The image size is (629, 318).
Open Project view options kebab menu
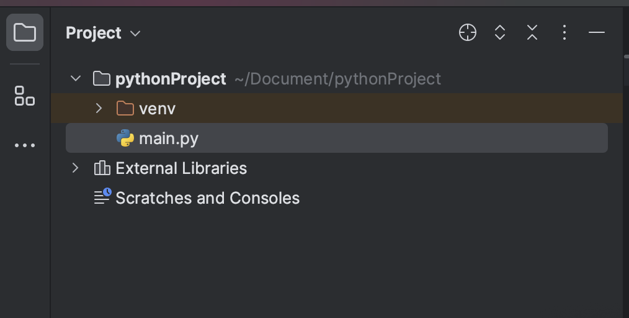point(564,32)
